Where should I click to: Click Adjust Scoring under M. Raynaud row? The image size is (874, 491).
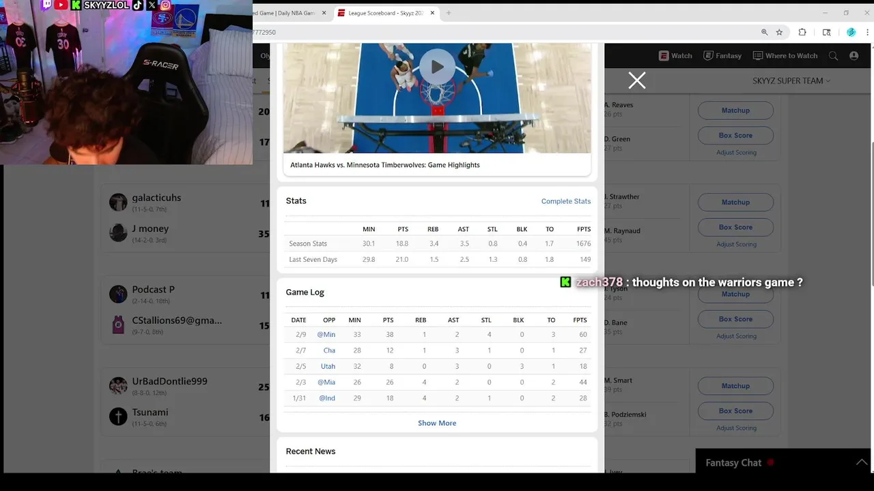736,244
